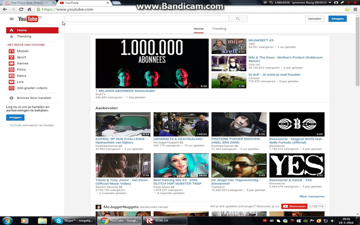Open Niki & The Dove video title
The image size is (360, 225).
point(285,59)
